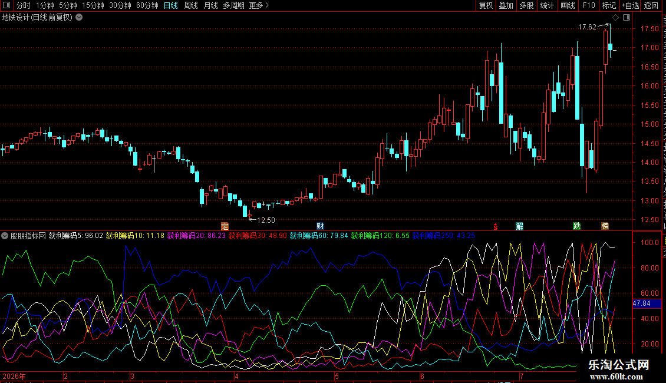Click the 17.62 high price label

click(587, 27)
